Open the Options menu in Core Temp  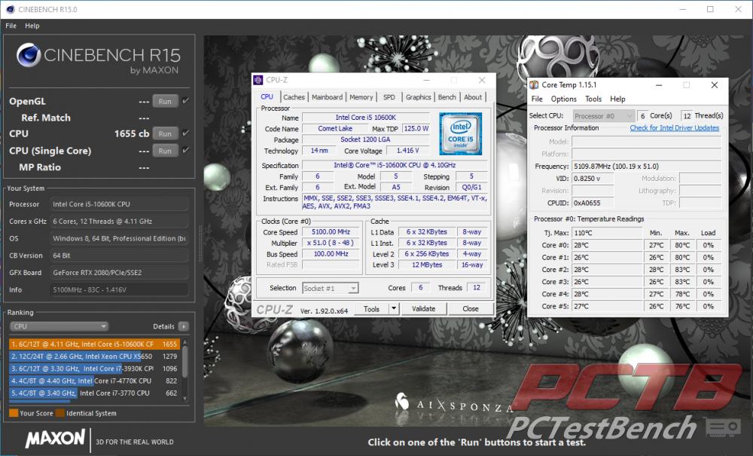563,99
